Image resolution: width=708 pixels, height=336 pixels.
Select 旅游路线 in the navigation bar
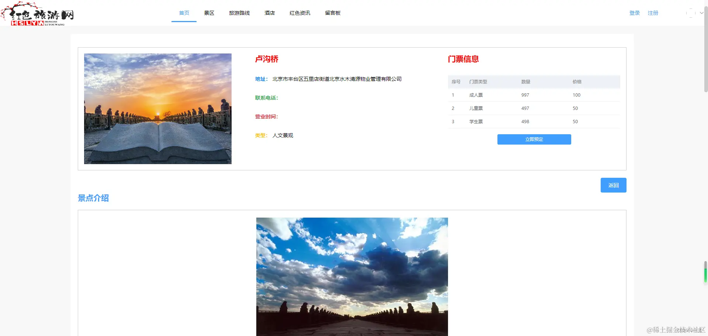tap(239, 13)
